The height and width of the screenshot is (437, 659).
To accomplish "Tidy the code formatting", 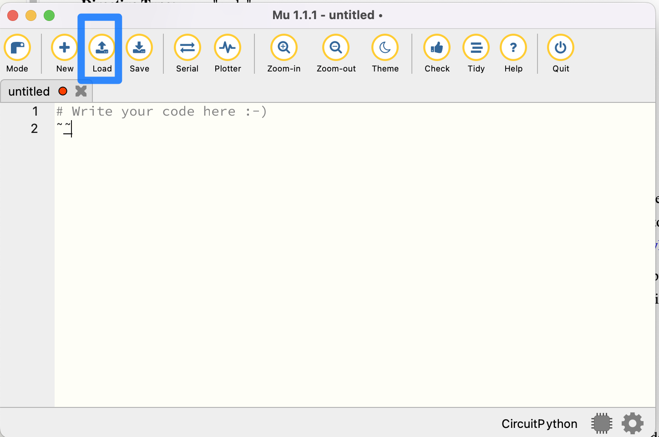I will [476, 48].
